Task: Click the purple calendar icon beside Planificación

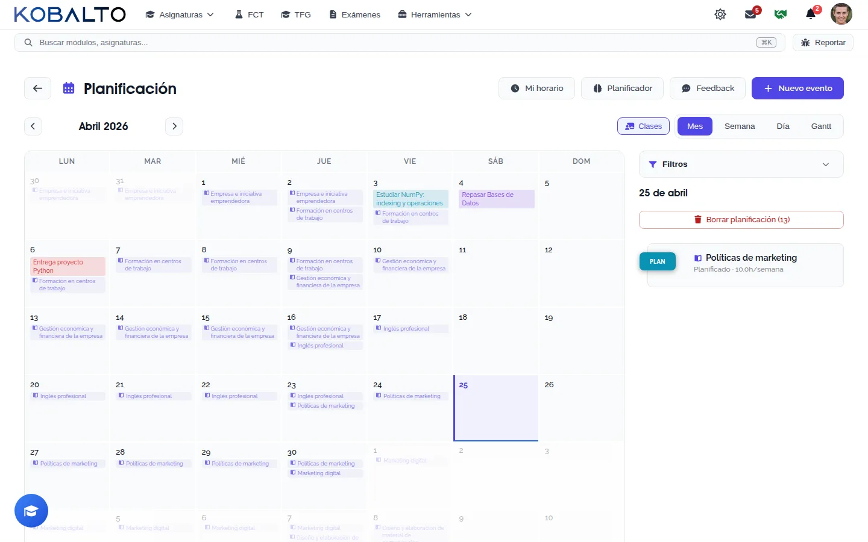Action: tap(69, 88)
